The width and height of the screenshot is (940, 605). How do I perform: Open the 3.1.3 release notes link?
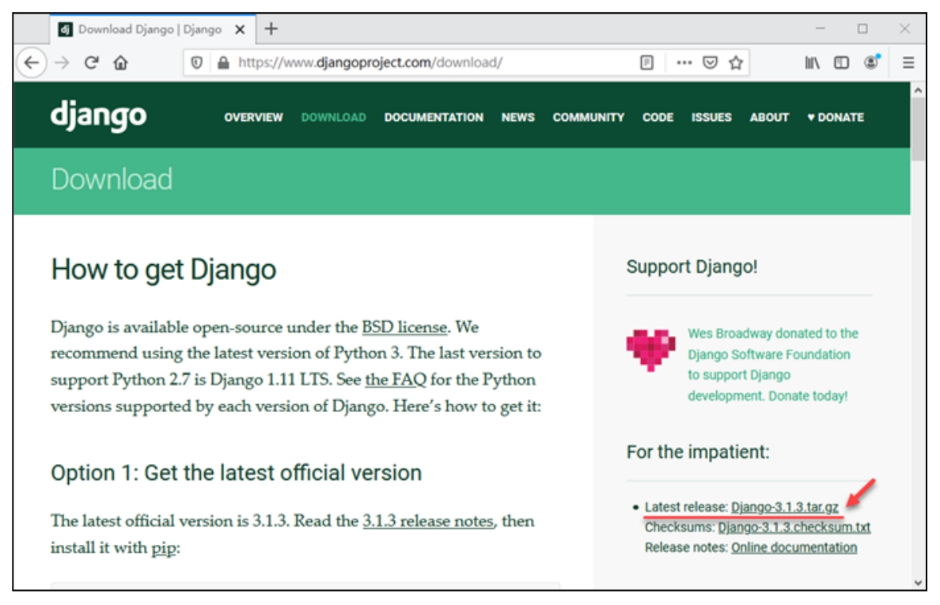pyautogui.click(x=429, y=521)
